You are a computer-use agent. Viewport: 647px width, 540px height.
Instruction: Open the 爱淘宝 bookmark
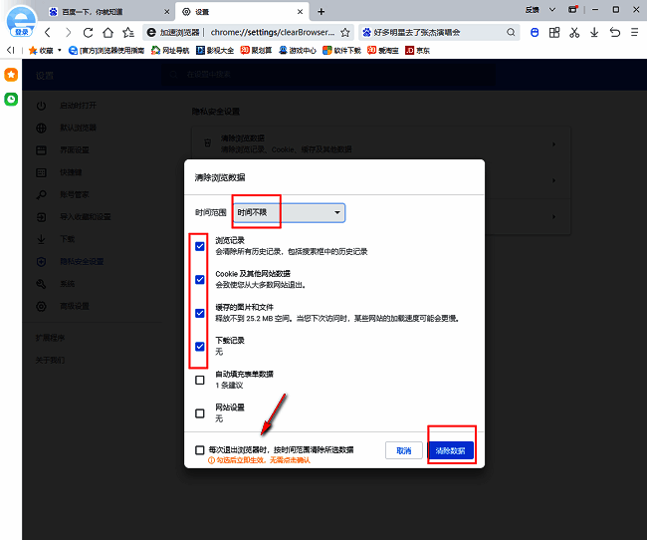pyautogui.click(x=383, y=51)
